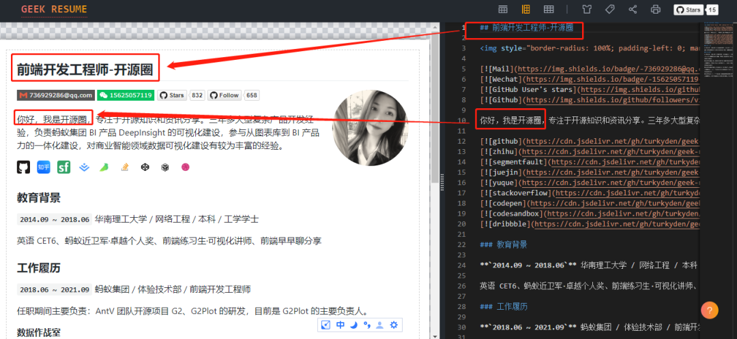Image resolution: width=737 pixels, height=339 pixels.
Task: Click the tag icon in the top bar
Action: click(609, 10)
